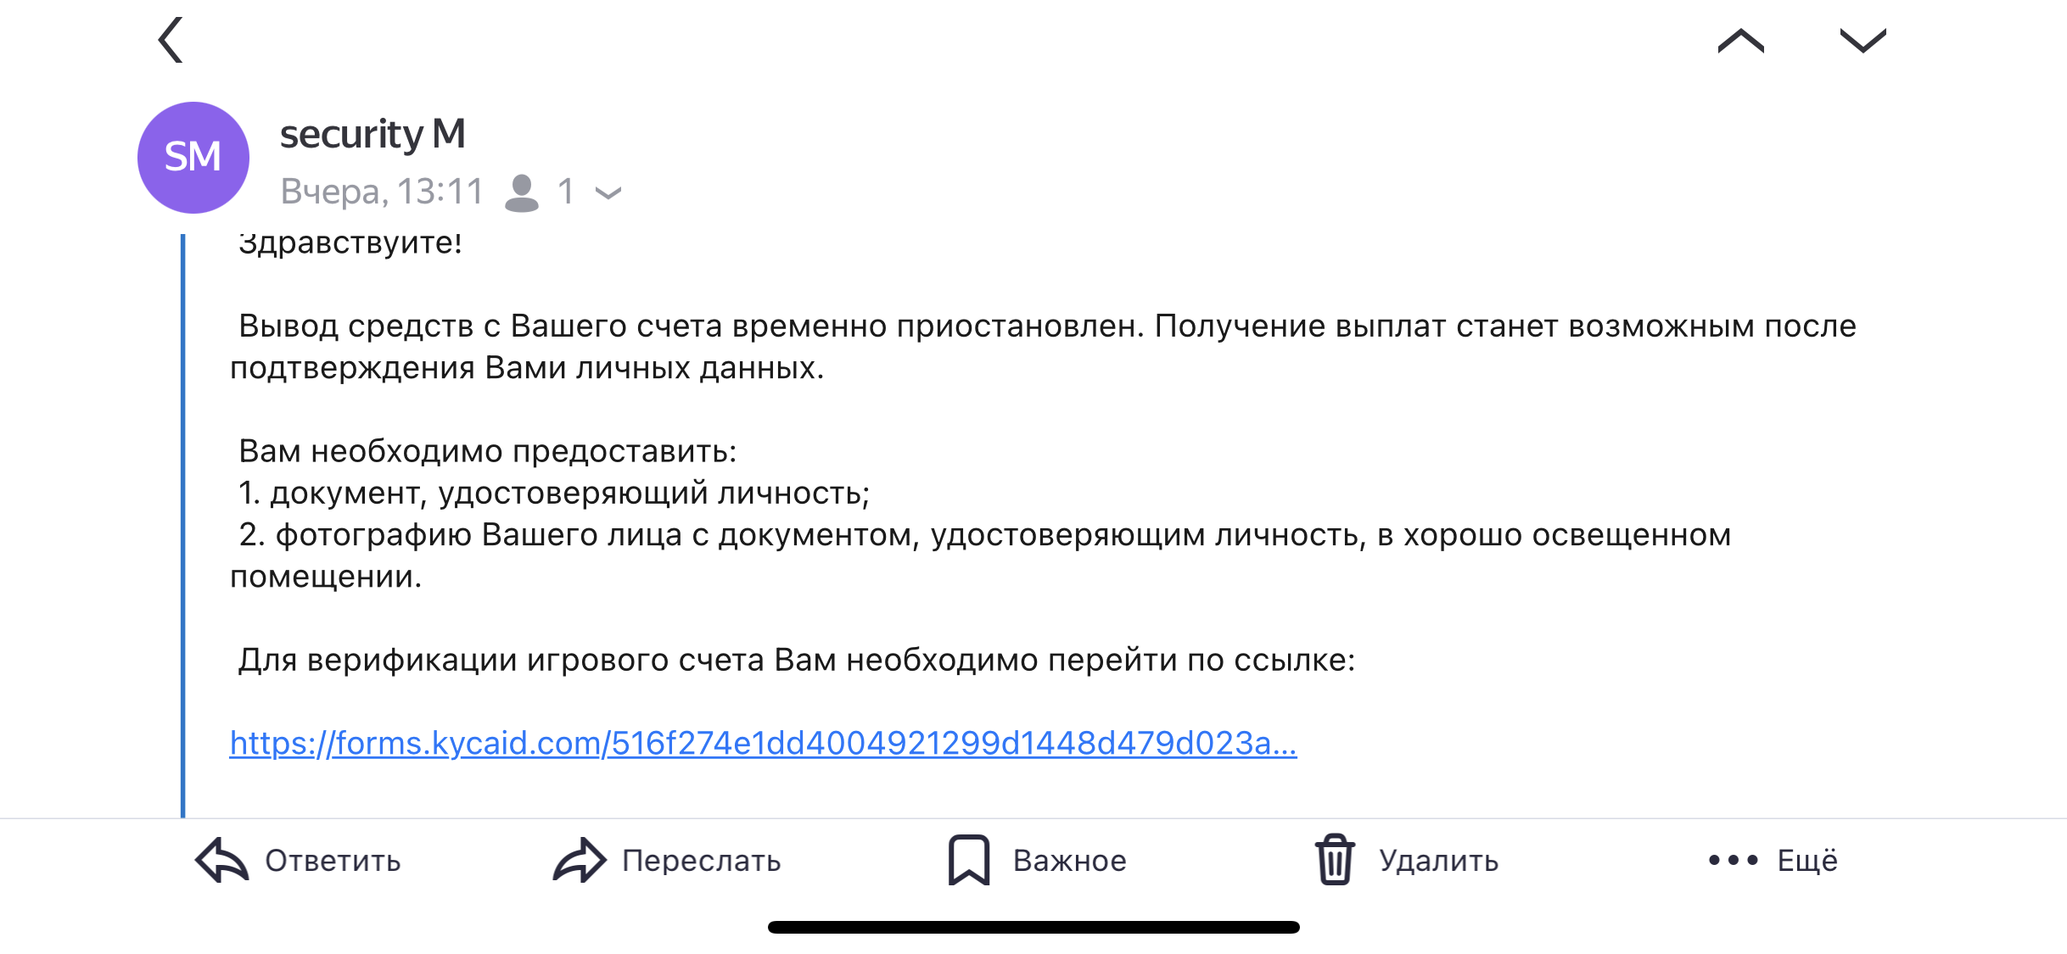Open the "Ещё" more options menu

[x=1807, y=861]
